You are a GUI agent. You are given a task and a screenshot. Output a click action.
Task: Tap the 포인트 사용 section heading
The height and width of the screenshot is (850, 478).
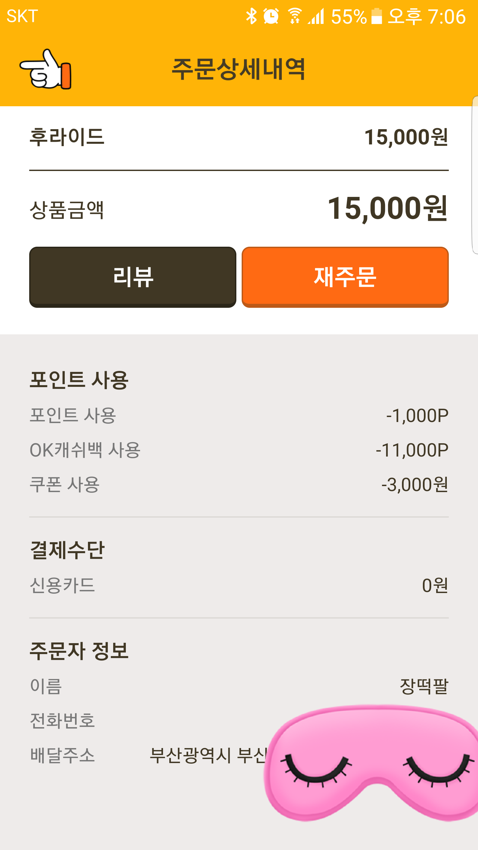click(x=79, y=380)
